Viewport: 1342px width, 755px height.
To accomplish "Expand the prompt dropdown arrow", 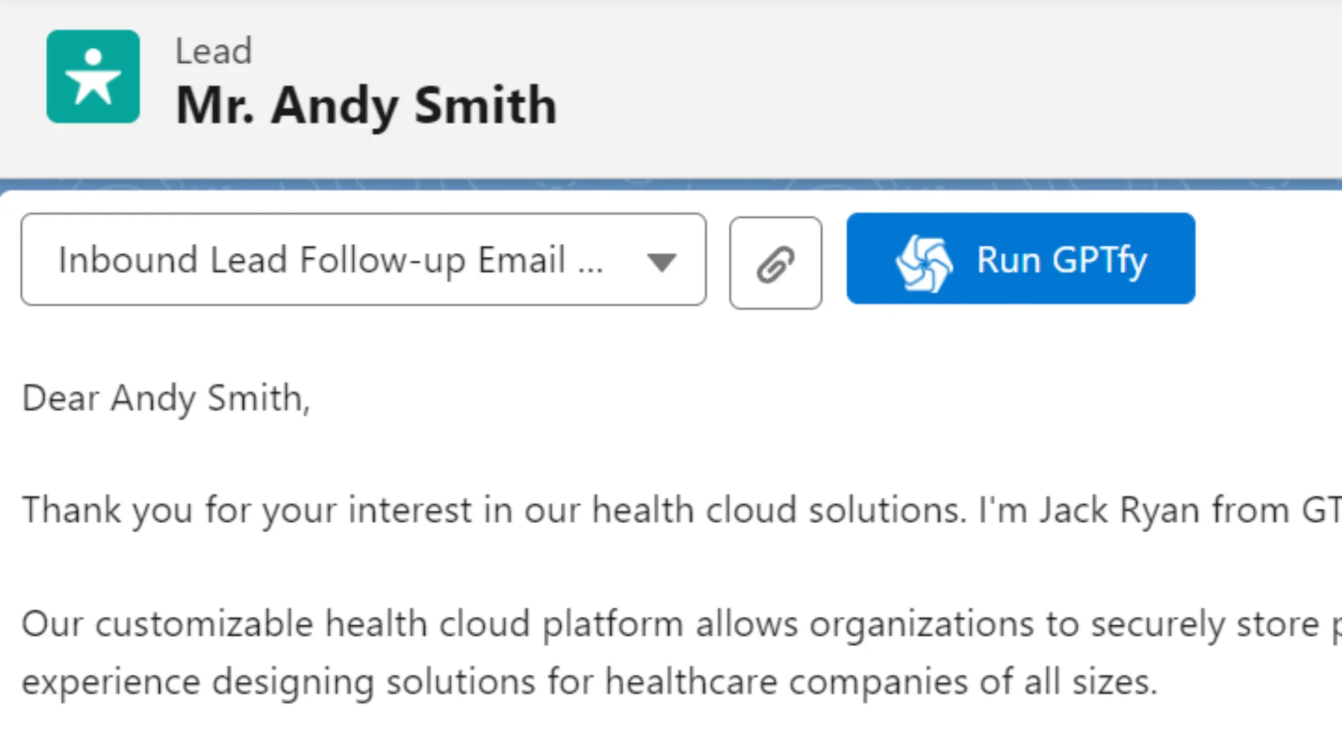I will [x=661, y=262].
